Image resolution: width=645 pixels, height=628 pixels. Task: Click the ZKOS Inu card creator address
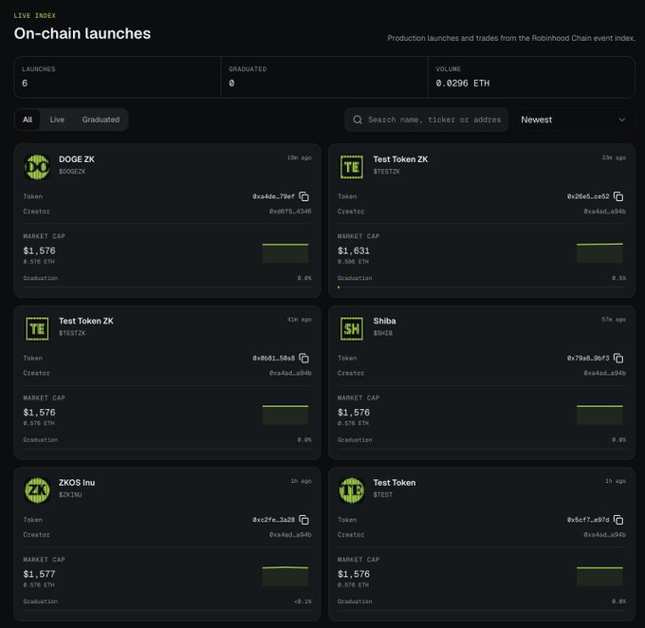[x=290, y=535]
